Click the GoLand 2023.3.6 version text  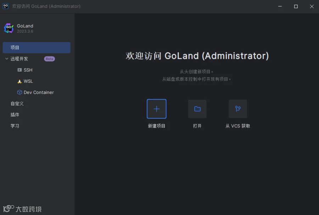(x=25, y=31)
